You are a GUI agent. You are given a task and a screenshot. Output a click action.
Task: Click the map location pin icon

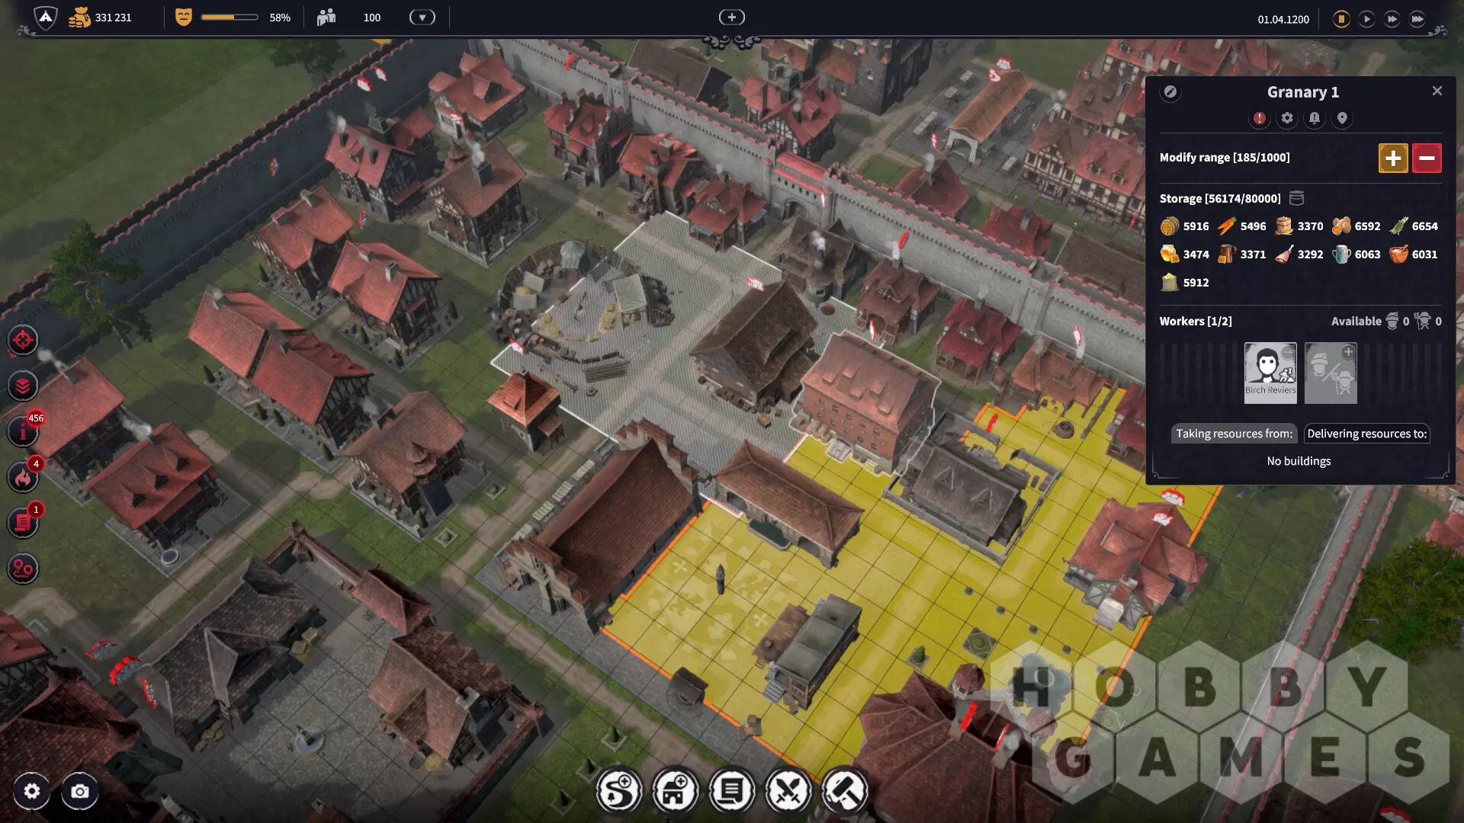(x=1342, y=118)
